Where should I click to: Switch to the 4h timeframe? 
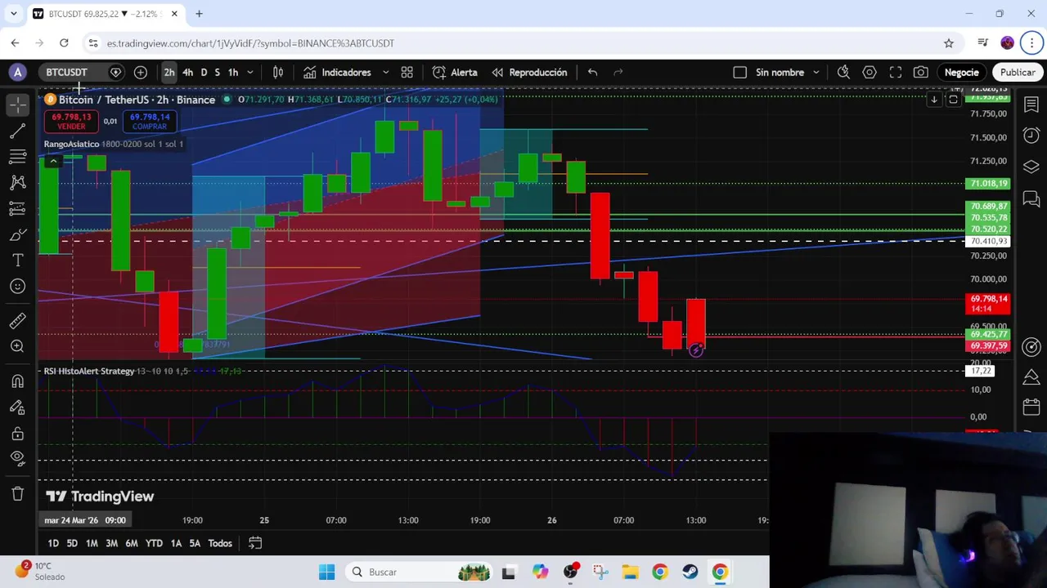tap(188, 73)
